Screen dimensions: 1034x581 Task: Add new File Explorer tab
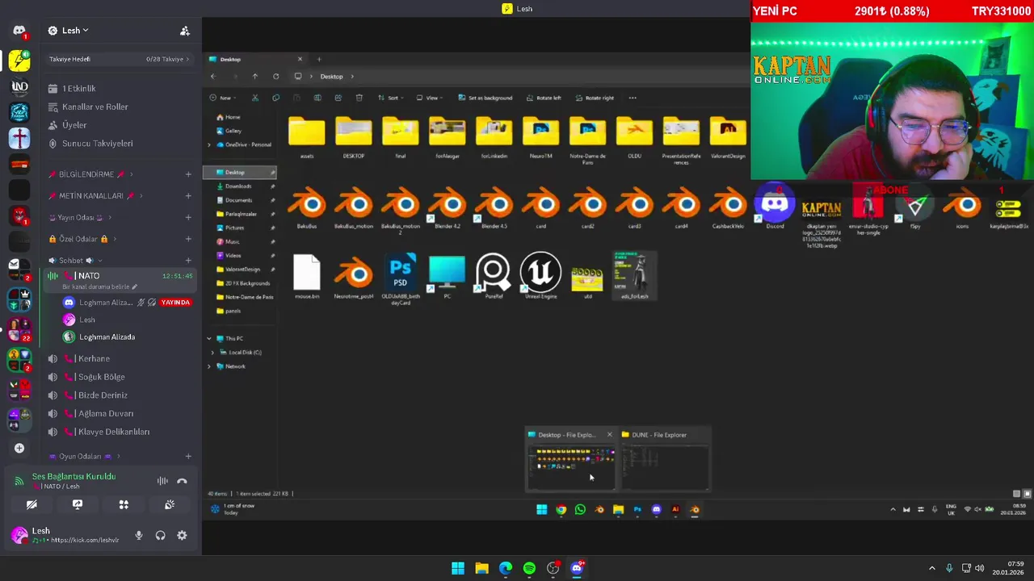pyautogui.click(x=319, y=59)
